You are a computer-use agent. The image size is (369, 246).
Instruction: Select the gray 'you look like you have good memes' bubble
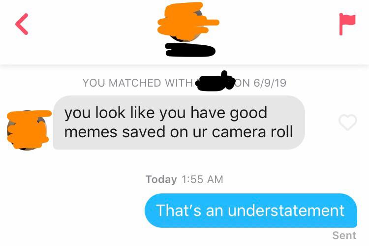coord(179,123)
